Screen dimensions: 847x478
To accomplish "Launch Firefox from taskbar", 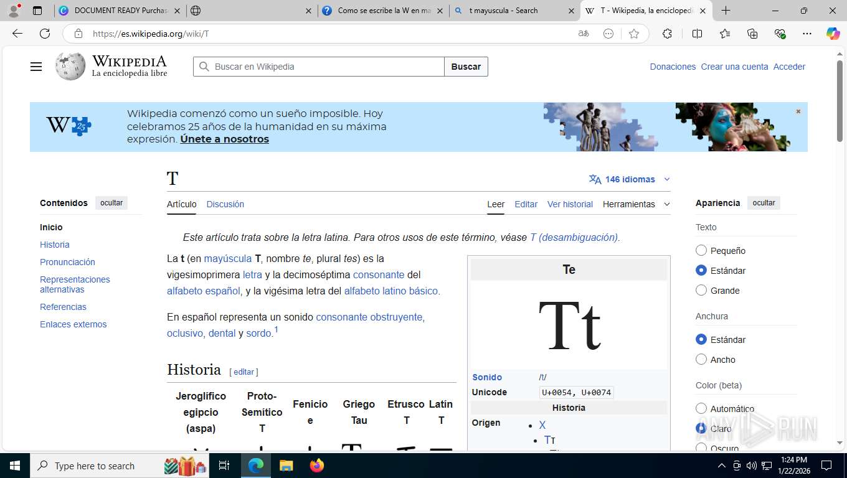I will point(317,466).
